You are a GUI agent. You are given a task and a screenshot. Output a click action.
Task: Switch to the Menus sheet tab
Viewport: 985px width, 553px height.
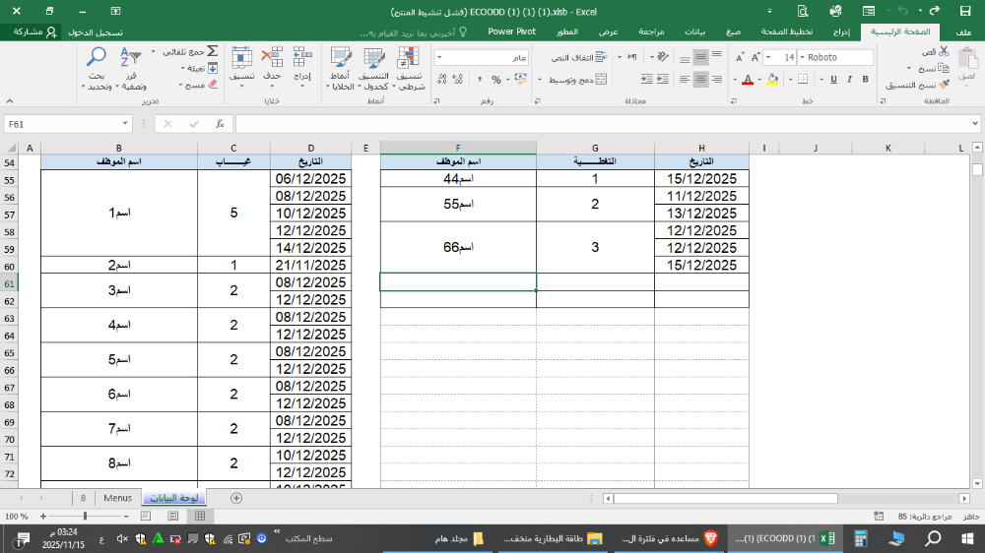coord(116,498)
